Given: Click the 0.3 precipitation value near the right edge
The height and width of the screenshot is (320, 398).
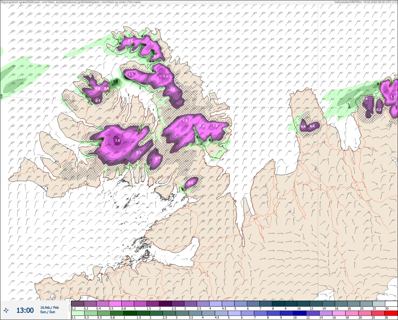Looking at the screenshot, I should point(379,110).
